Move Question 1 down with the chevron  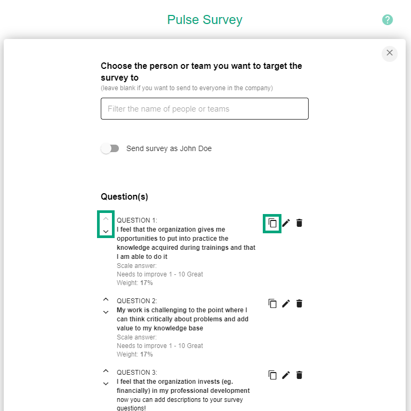click(106, 232)
